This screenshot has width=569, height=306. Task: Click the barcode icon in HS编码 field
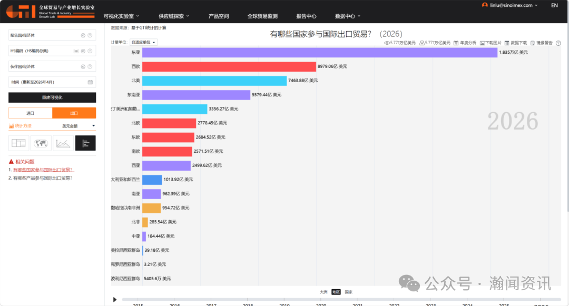coord(76,51)
